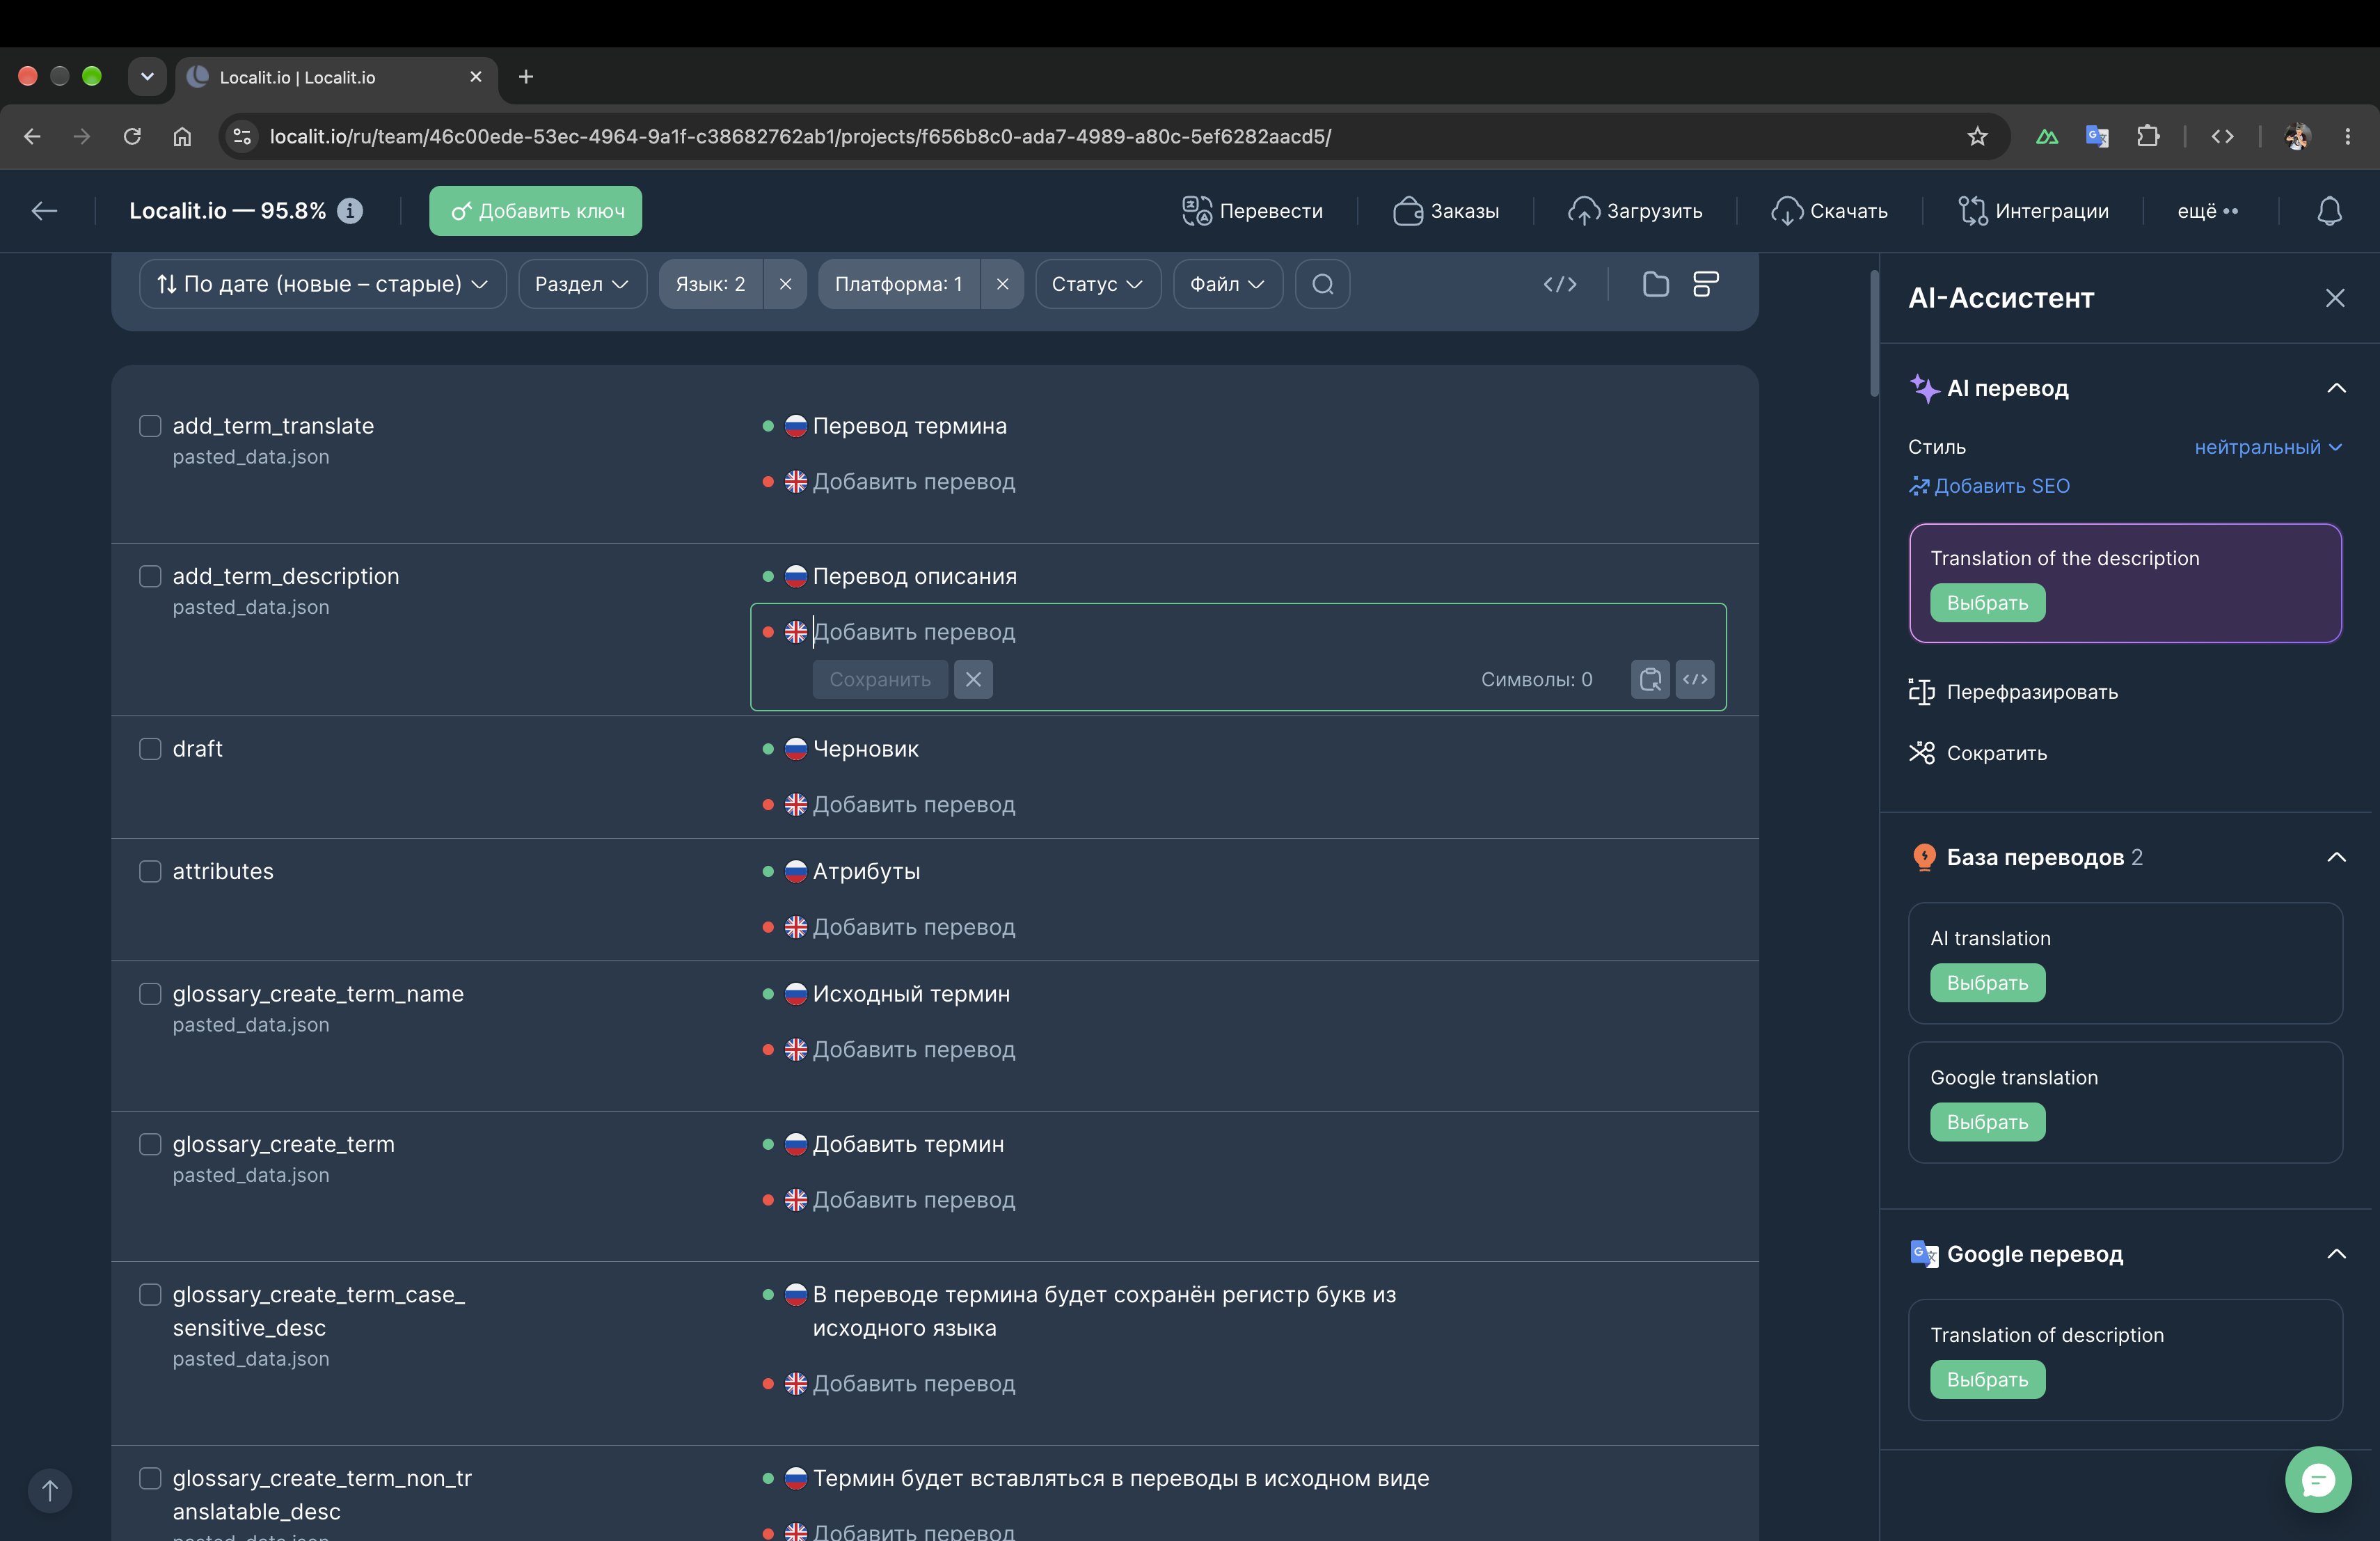
Task: Bookmark the page with the star icon
Action: tap(1977, 137)
